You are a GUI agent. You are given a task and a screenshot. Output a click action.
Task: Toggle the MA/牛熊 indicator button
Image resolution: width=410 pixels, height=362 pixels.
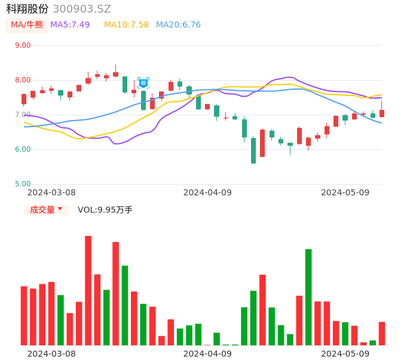(27, 25)
